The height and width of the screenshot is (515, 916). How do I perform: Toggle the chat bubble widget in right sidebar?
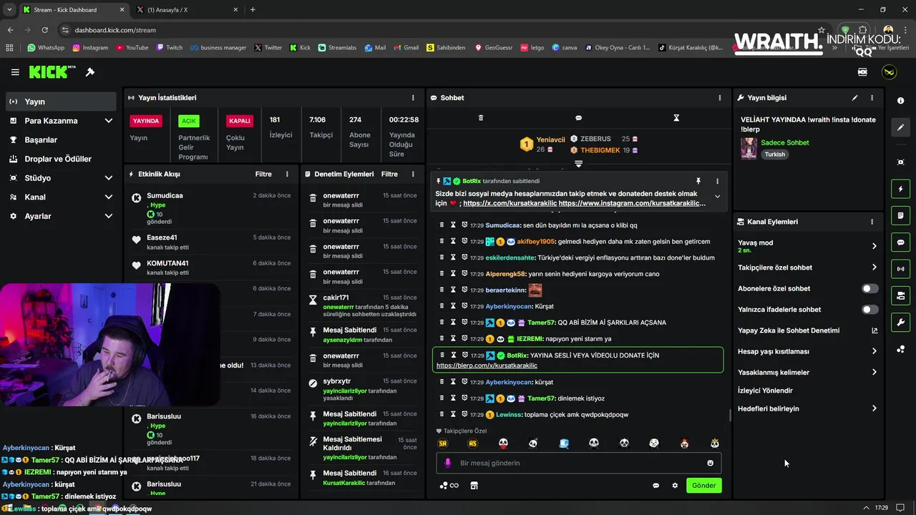(x=900, y=242)
